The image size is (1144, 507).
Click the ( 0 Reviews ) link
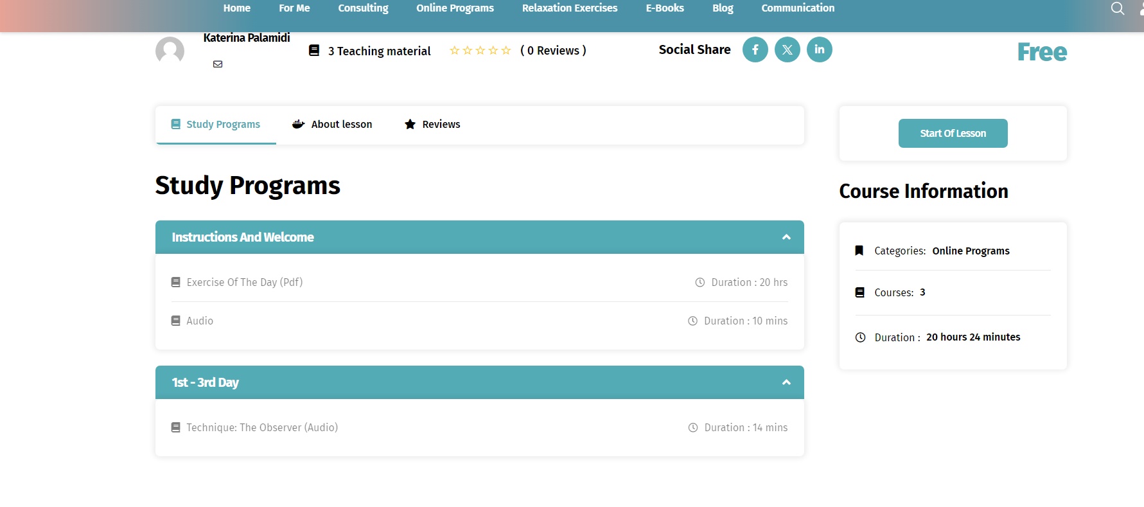click(553, 50)
